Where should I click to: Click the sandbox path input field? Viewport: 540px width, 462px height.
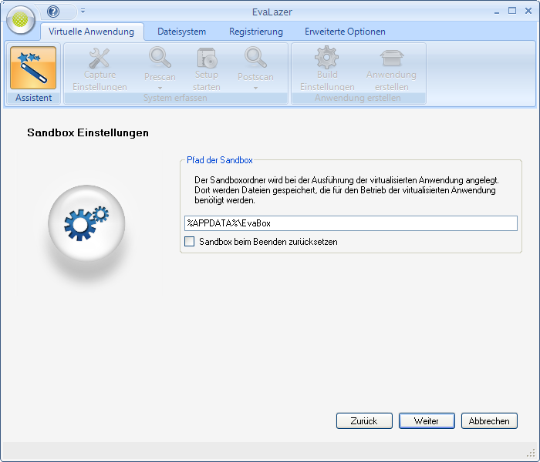pos(350,223)
